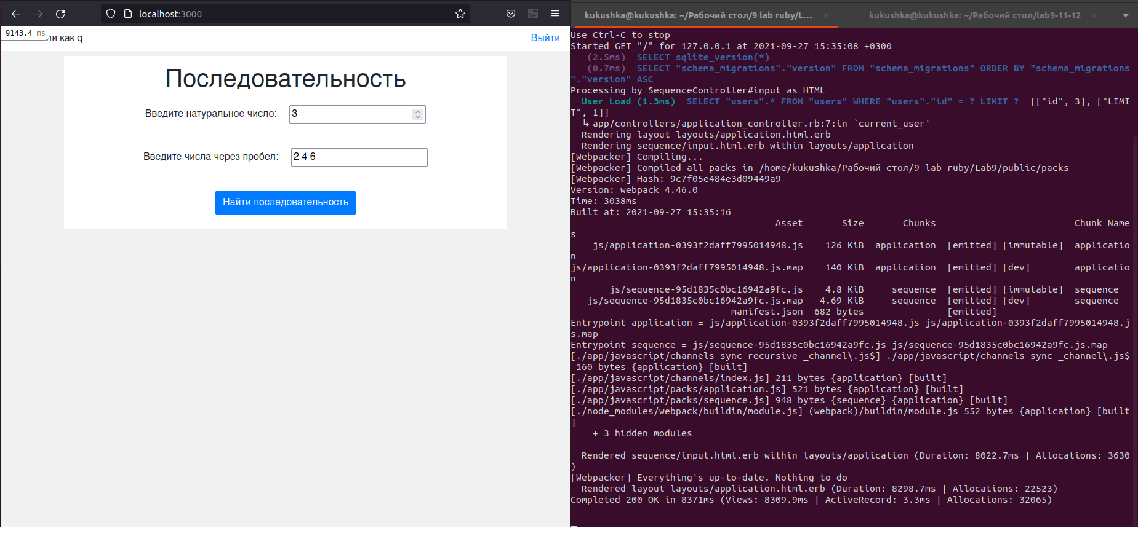Click the 'Entrypoint sequence' line
This screenshot has height=555, width=1138.
[x=839, y=345]
